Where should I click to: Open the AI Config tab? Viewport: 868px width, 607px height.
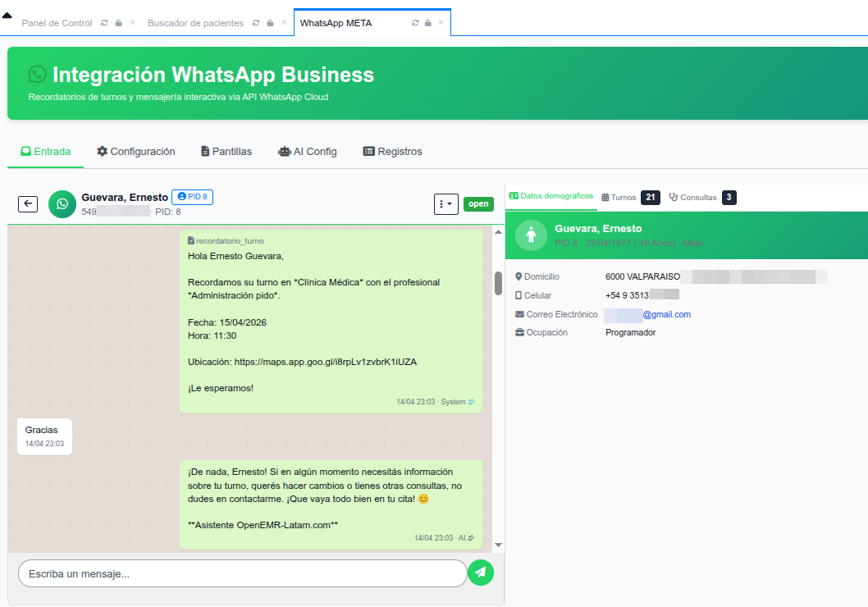307,152
